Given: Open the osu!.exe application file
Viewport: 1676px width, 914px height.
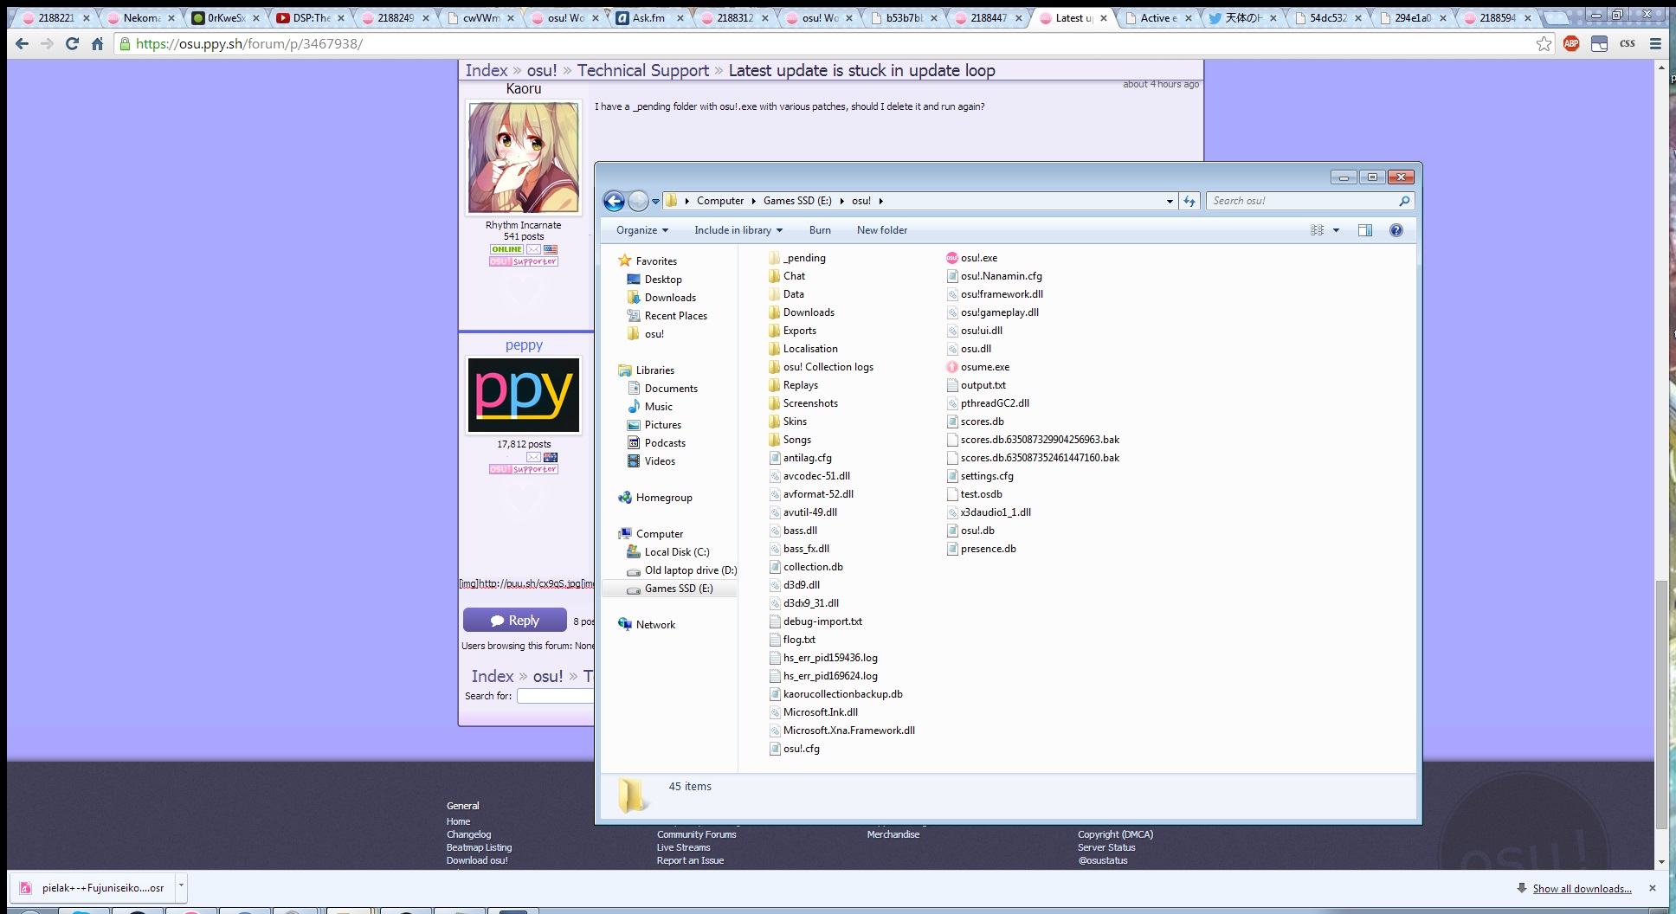Looking at the screenshot, I should (x=971, y=258).
